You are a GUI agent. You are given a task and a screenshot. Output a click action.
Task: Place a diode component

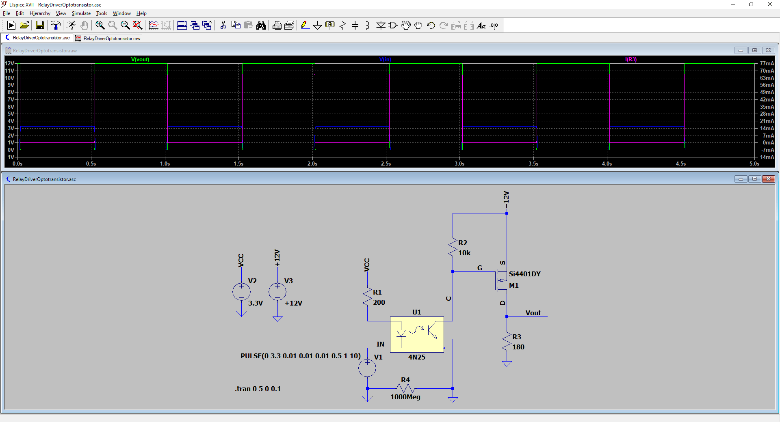click(381, 25)
